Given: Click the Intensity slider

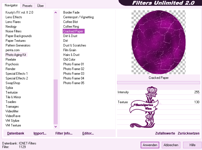Looking at the screenshot, I should click(158, 92).
